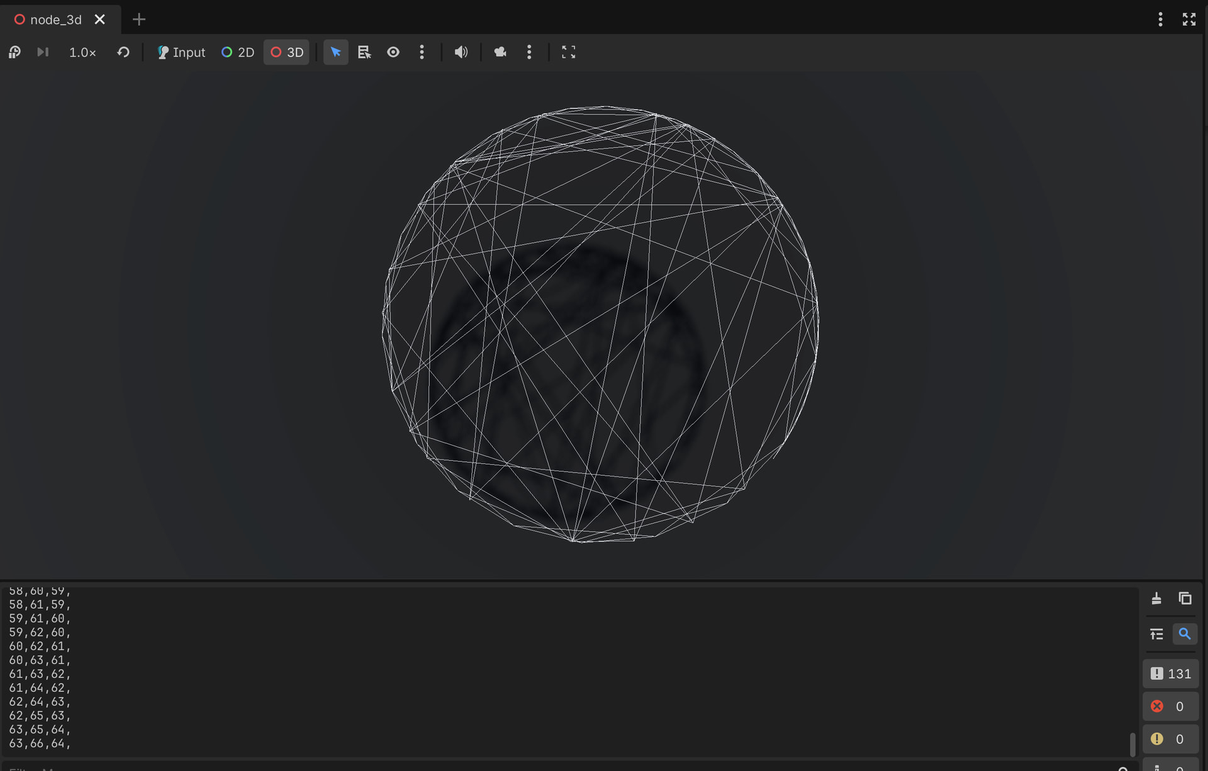The image size is (1208, 771).
Task: Open camera options three-dot menu
Action: click(529, 52)
